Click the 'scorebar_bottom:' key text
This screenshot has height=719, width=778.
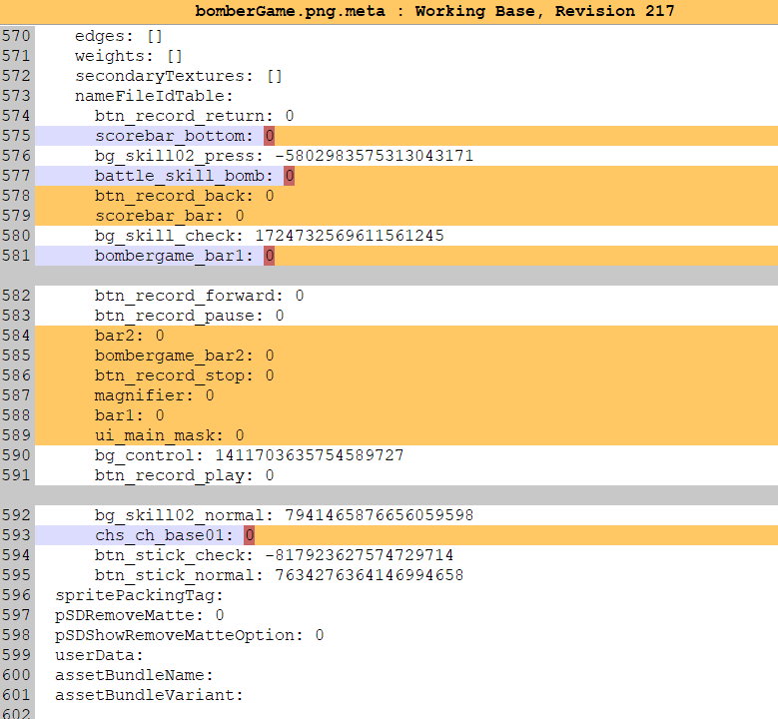click(x=174, y=136)
